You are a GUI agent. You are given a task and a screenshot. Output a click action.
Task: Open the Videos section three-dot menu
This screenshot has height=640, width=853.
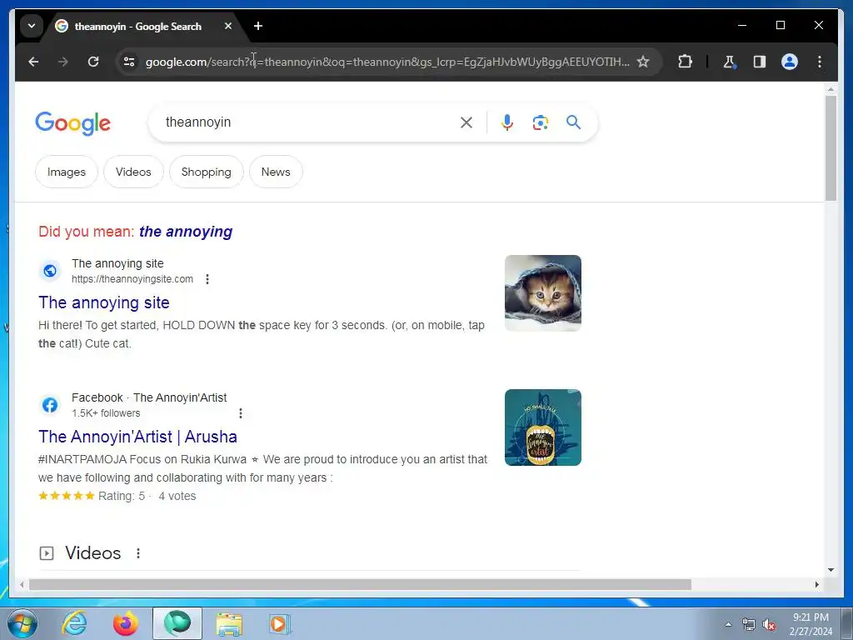coord(138,553)
